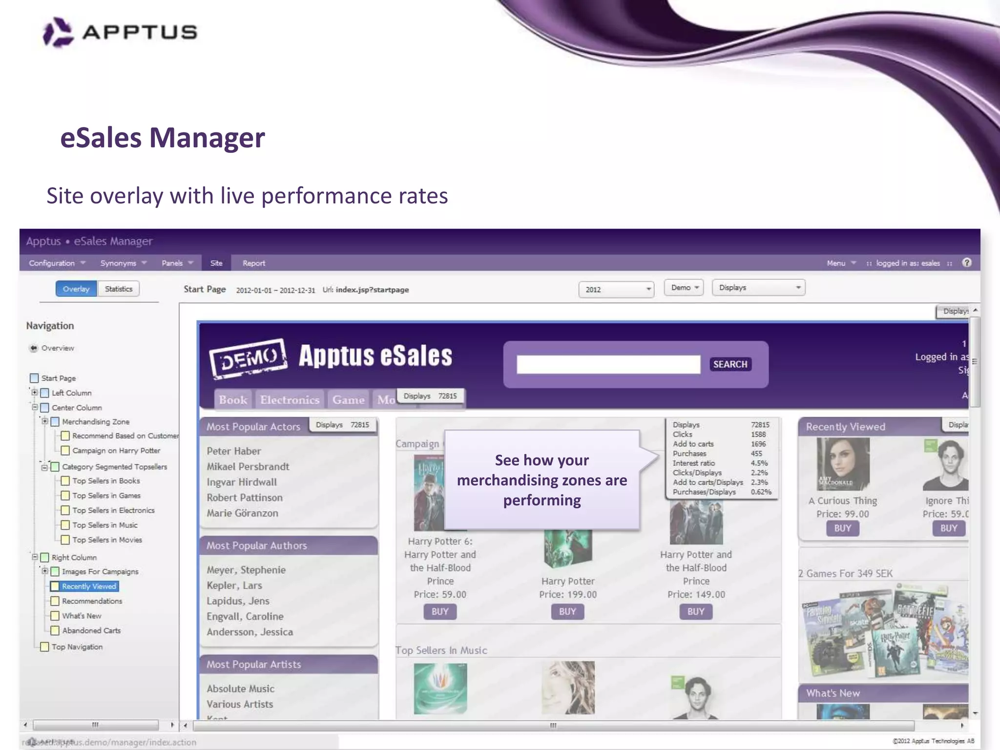Collapse the Category Segmented Topsellers node

click(44, 467)
